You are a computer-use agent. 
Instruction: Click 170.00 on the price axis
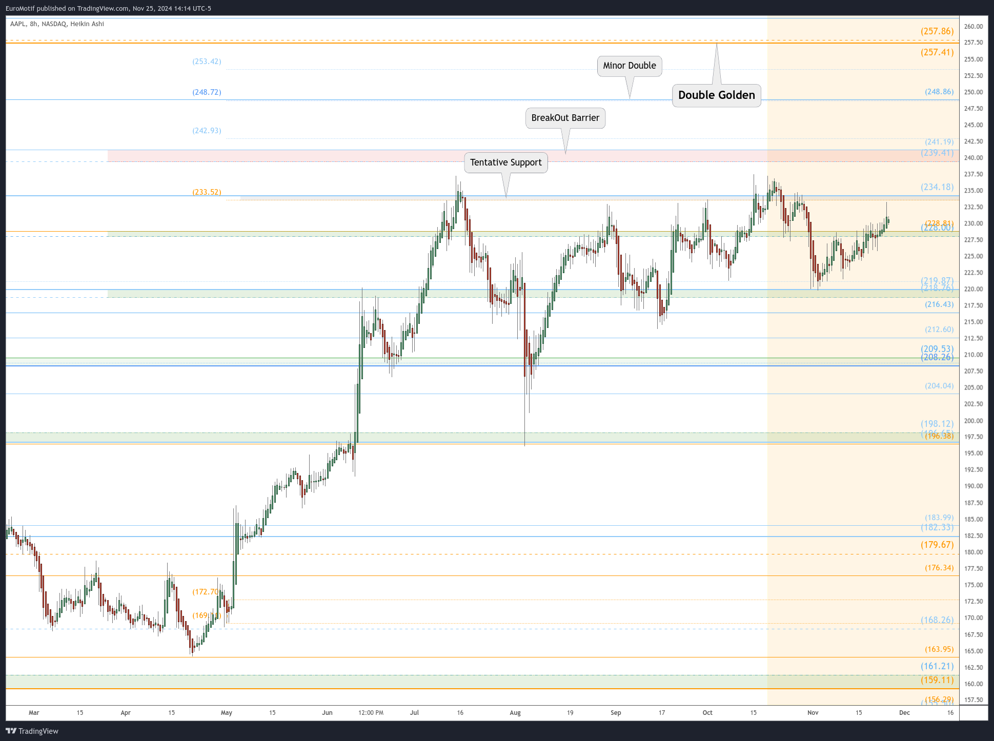pyautogui.click(x=973, y=618)
